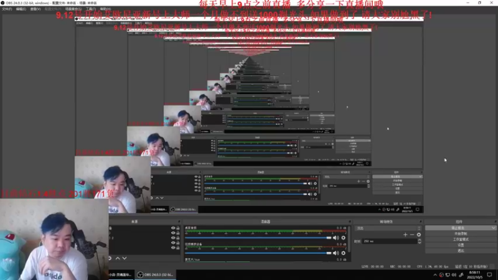The width and height of the screenshot is (498, 280).
Task: Click the CPU usage and fps status text
Action: (x=433, y=267)
